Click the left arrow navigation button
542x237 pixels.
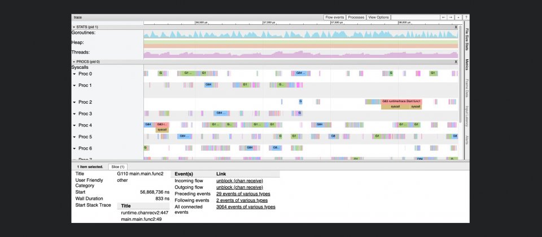click(443, 17)
